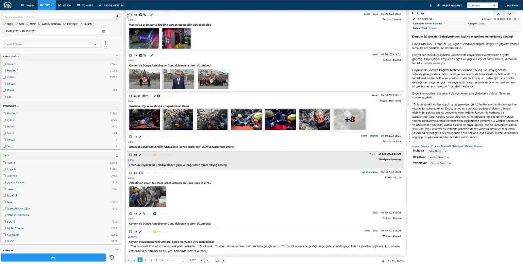Click the reset search history icon
The image size is (523, 264).
pyautogui.click(x=111, y=257)
